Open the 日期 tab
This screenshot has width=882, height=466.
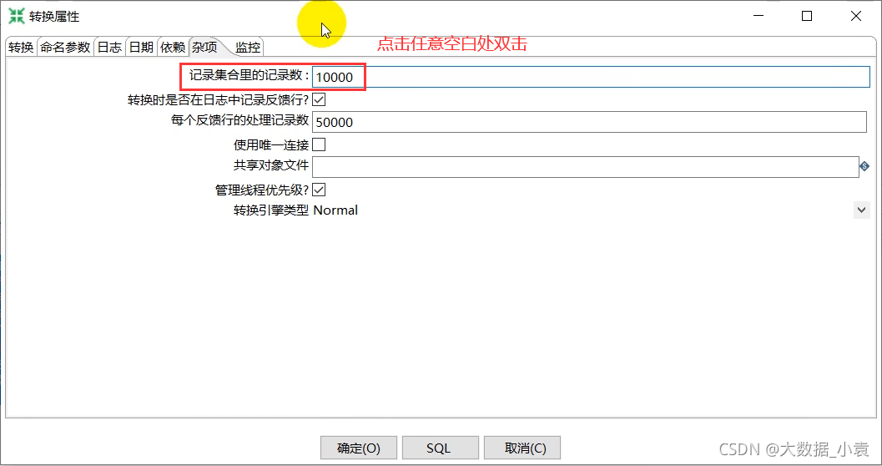click(141, 48)
